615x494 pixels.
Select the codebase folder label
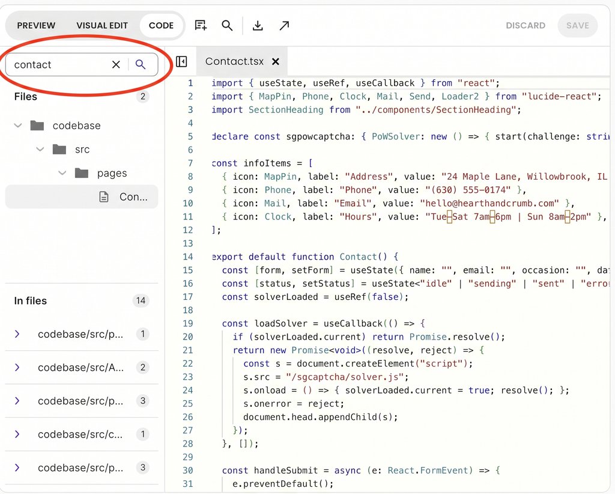tap(76, 126)
